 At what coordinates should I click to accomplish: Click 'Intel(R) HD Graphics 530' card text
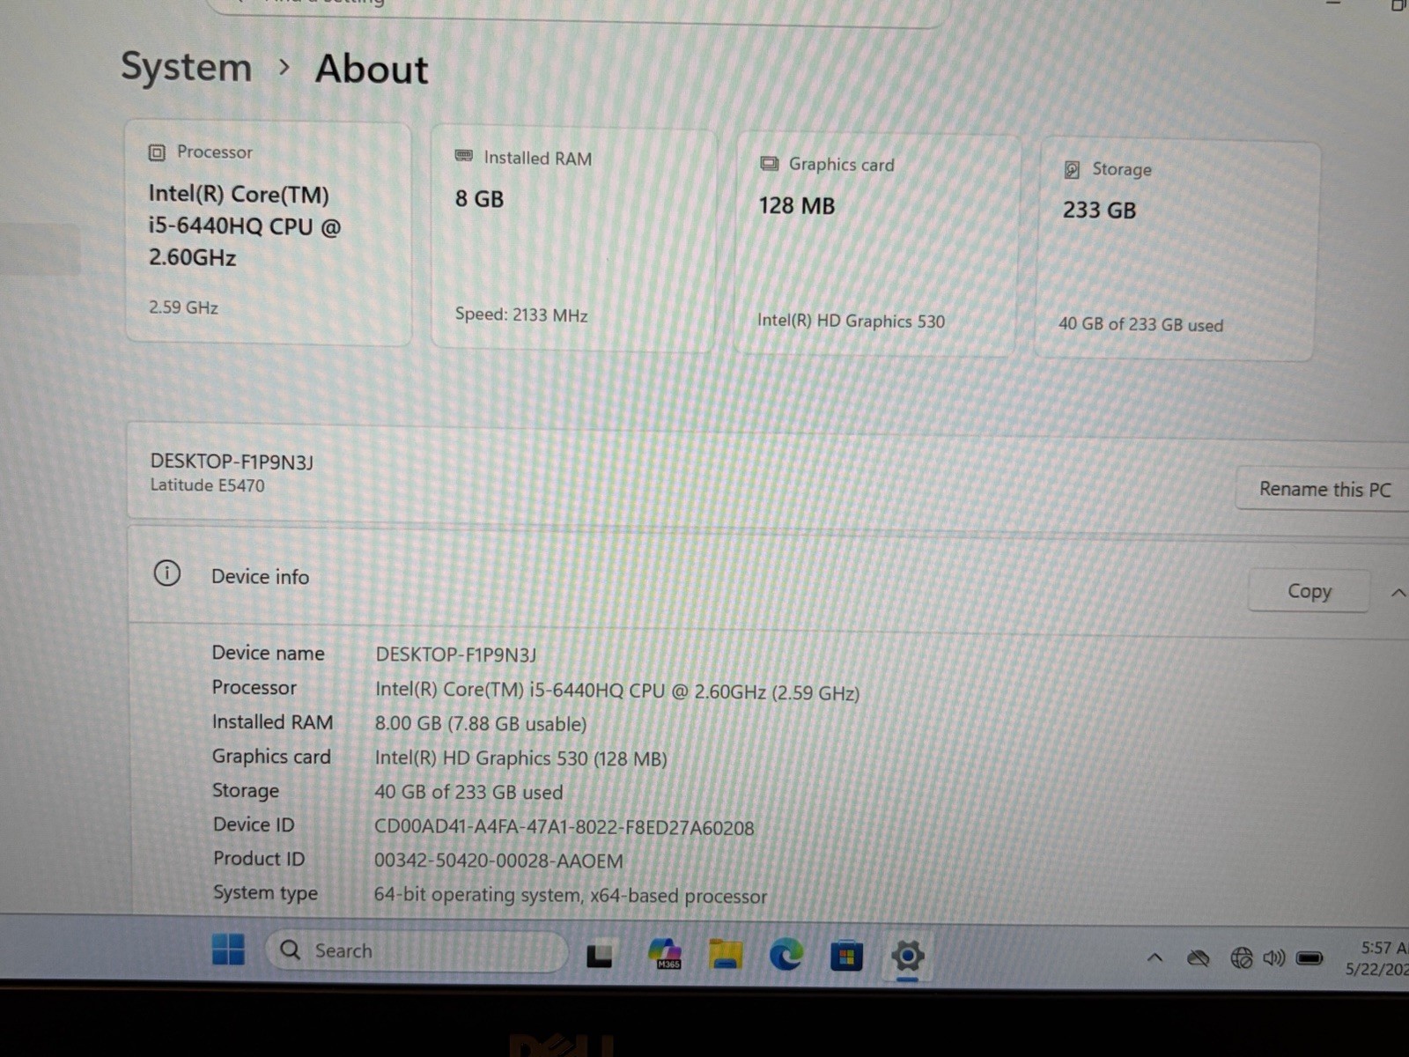point(851,322)
